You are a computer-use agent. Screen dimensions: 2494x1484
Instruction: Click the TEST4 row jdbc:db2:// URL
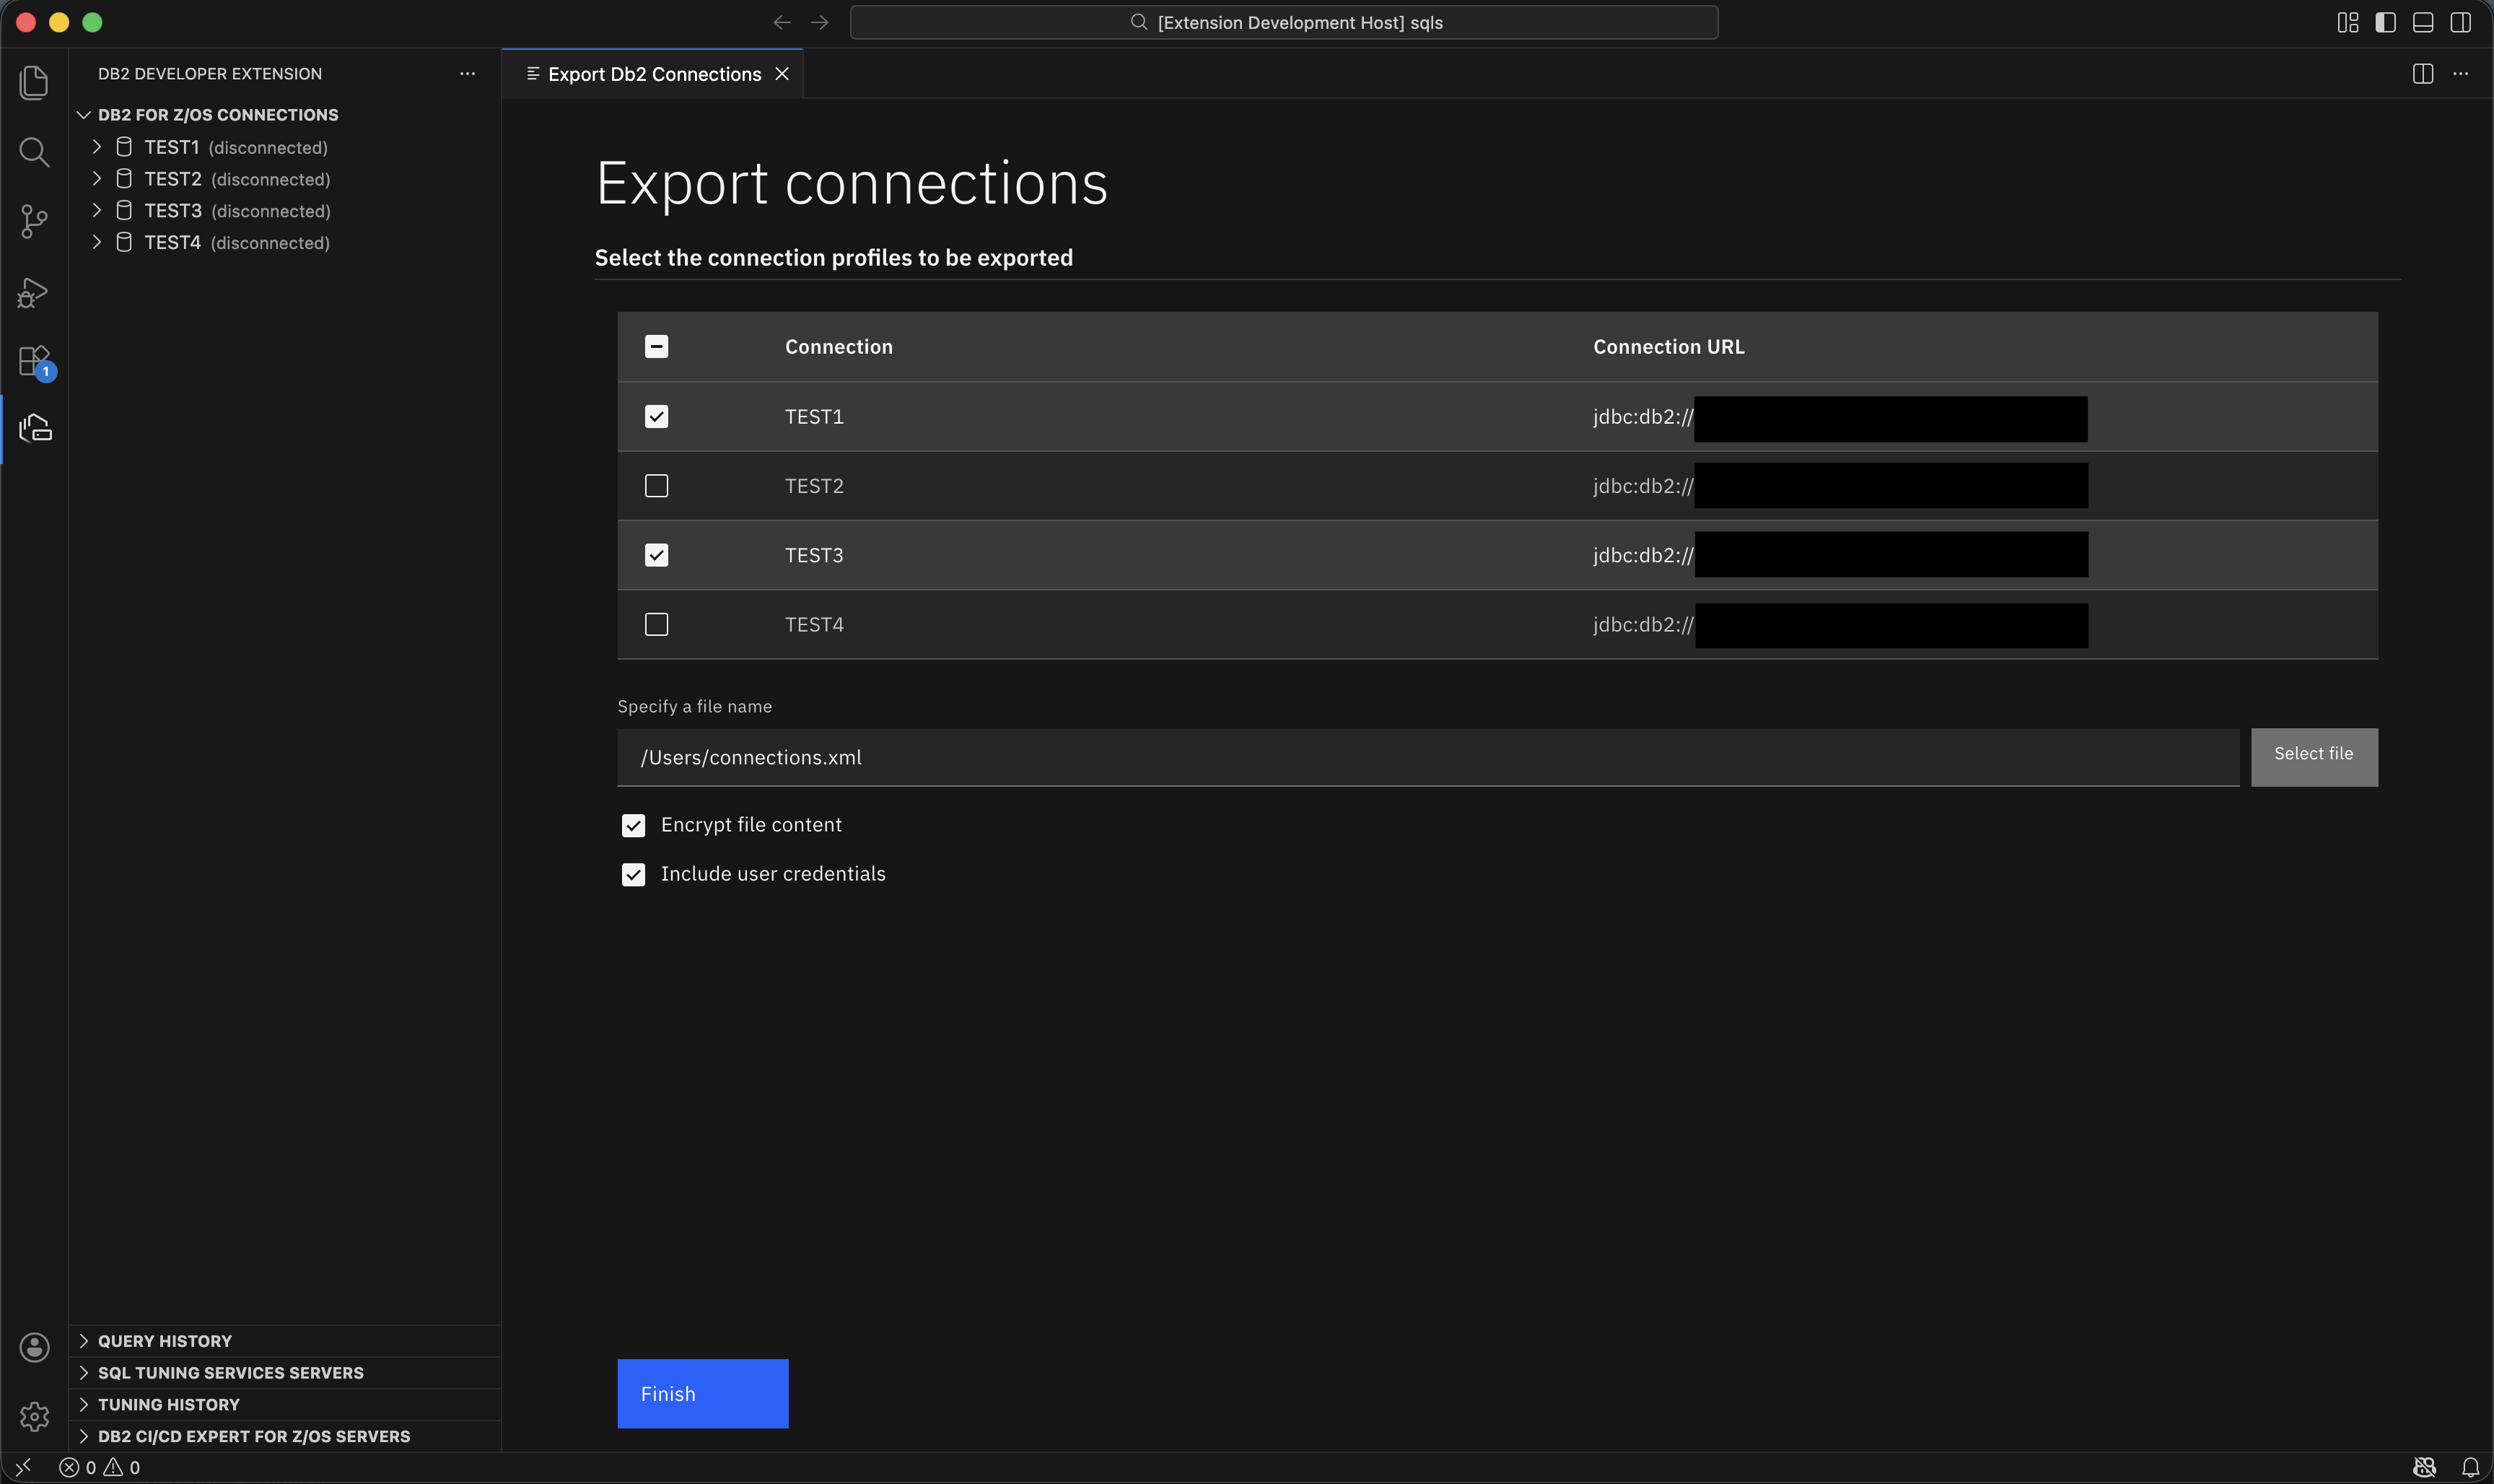click(1642, 625)
